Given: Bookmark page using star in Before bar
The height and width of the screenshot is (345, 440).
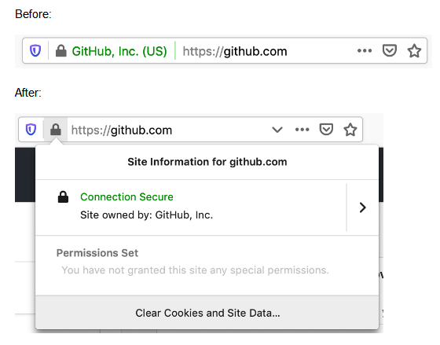Looking at the screenshot, I should 414,51.
